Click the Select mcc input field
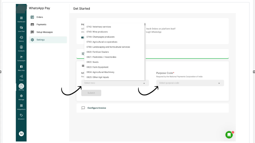The height and width of the screenshot is (143, 255). pos(115,83)
